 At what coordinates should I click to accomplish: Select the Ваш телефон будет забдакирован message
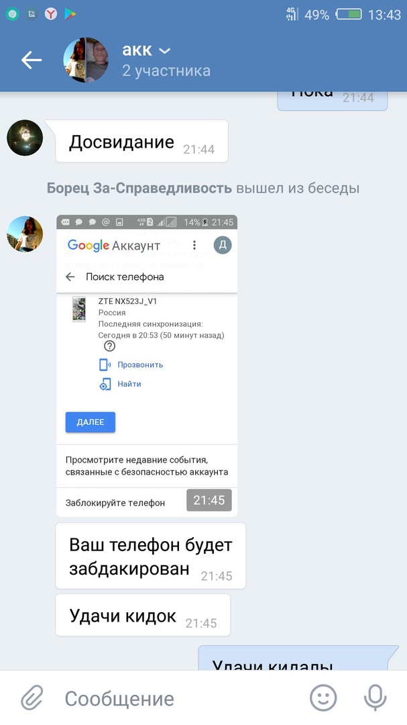click(x=151, y=556)
